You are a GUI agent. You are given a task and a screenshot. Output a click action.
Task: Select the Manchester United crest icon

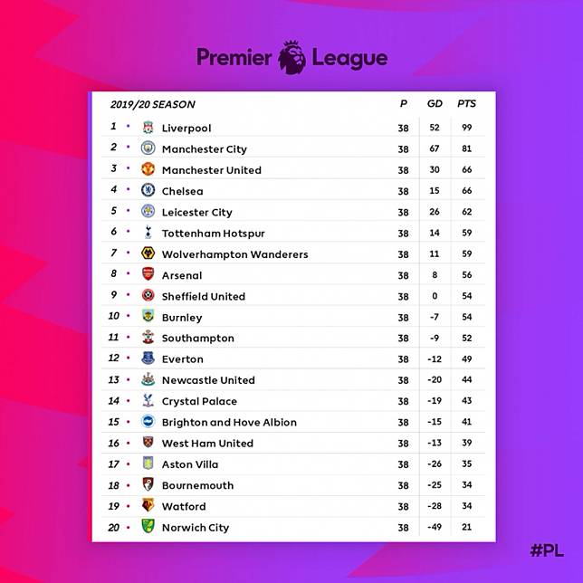click(148, 169)
